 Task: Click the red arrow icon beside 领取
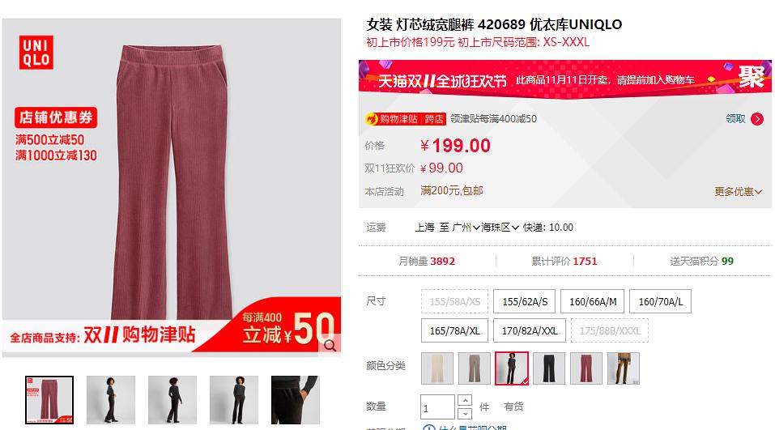756,119
